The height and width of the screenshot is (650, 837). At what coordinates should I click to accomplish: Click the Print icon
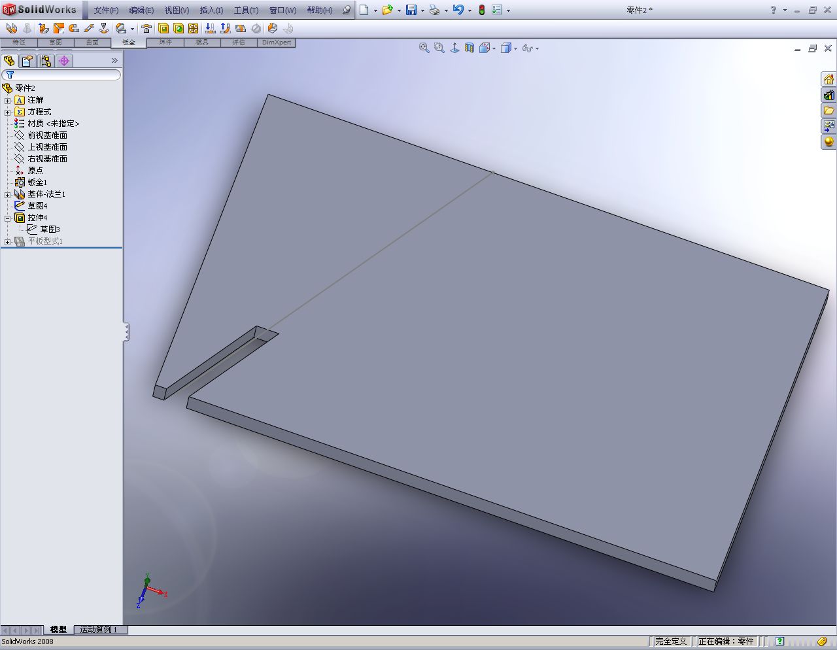click(434, 10)
